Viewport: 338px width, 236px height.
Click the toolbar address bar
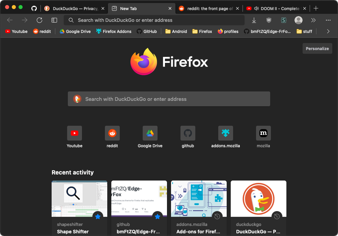coord(154,20)
